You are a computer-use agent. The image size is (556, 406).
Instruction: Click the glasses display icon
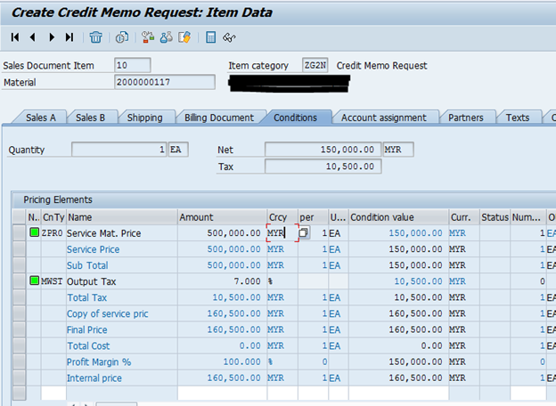coord(229,37)
